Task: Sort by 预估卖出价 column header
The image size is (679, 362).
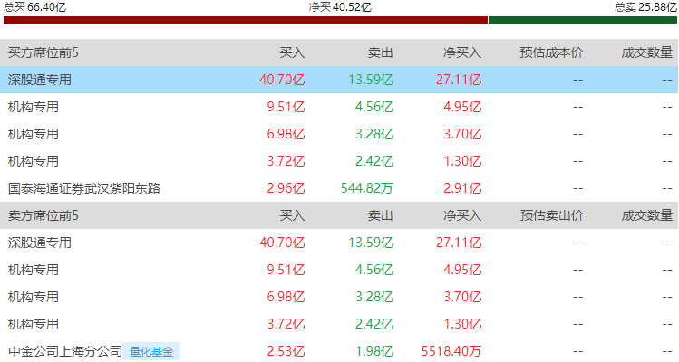Action: click(551, 216)
